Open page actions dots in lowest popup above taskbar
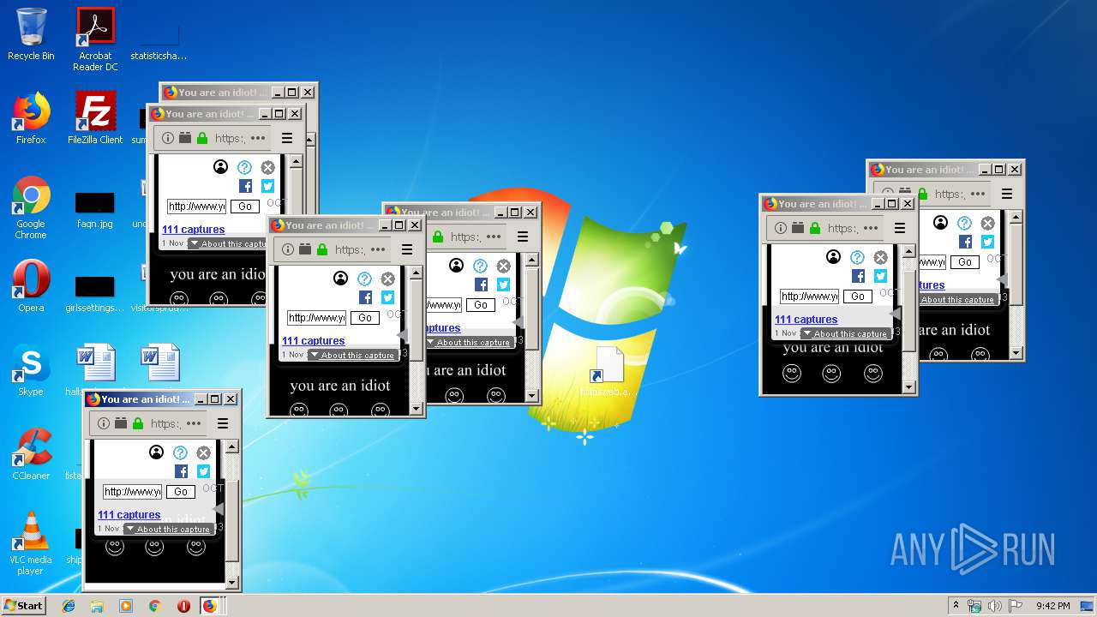This screenshot has height=617, width=1097. click(x=194, y=423)
